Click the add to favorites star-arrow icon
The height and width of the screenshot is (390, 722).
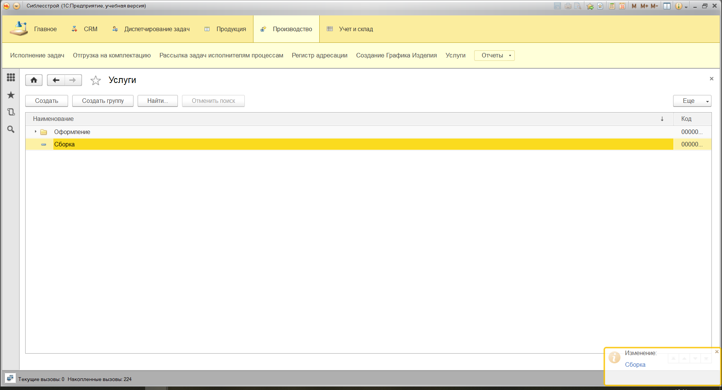point(590,6)
